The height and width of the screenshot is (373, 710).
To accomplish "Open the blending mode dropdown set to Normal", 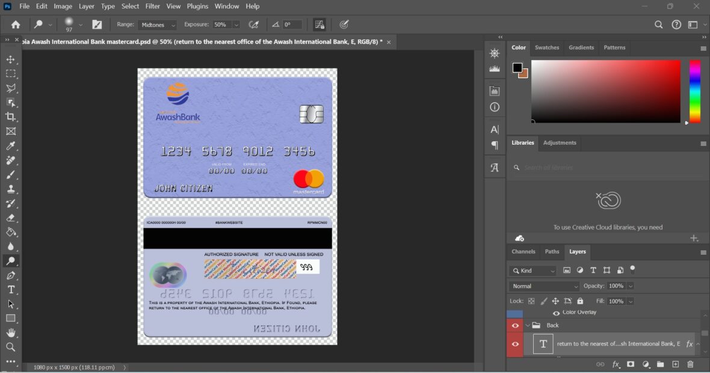I will click(x=543, y=286).
